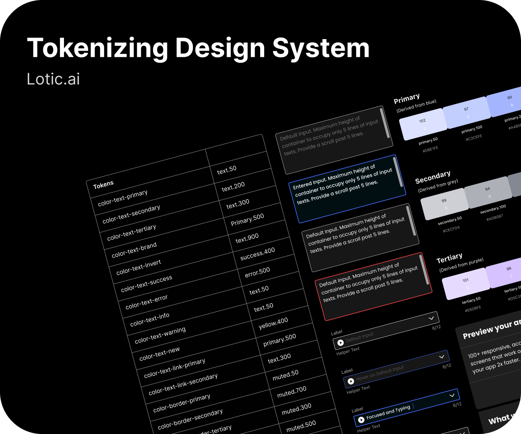This screenshot has width=521, height=434.
Task: Click the Tokenizing Design System title
Action: pos(198,48)
